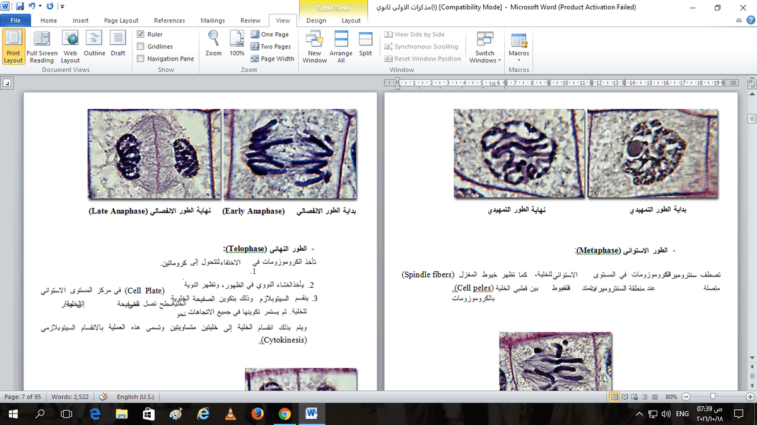757x425 pixels.
Task: Open Google Chrome from the taskbar
Action: 284,415
